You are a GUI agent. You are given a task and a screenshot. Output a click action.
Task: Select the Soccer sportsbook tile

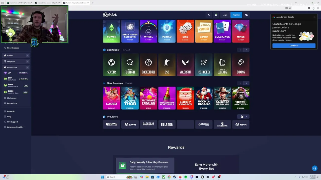(111, 64)
